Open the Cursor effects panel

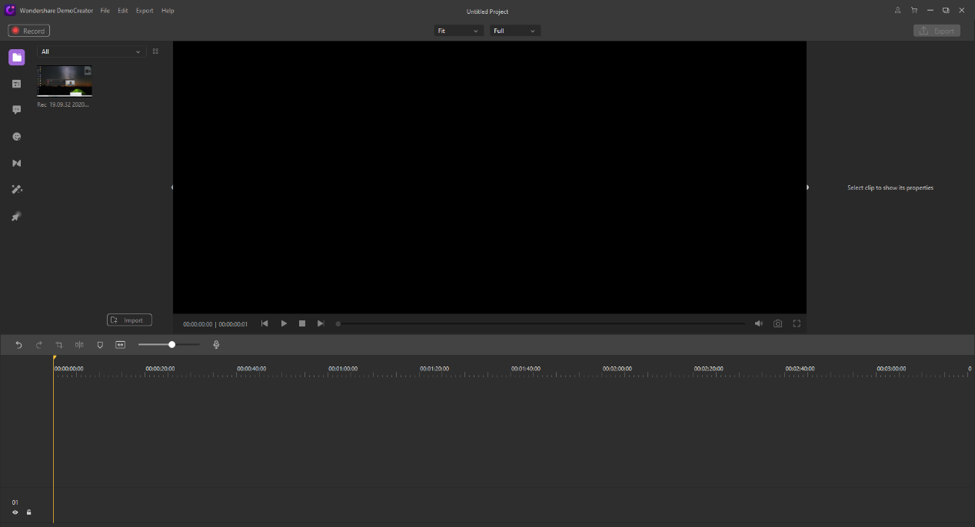pyautogui.click(x=17, y=217)
